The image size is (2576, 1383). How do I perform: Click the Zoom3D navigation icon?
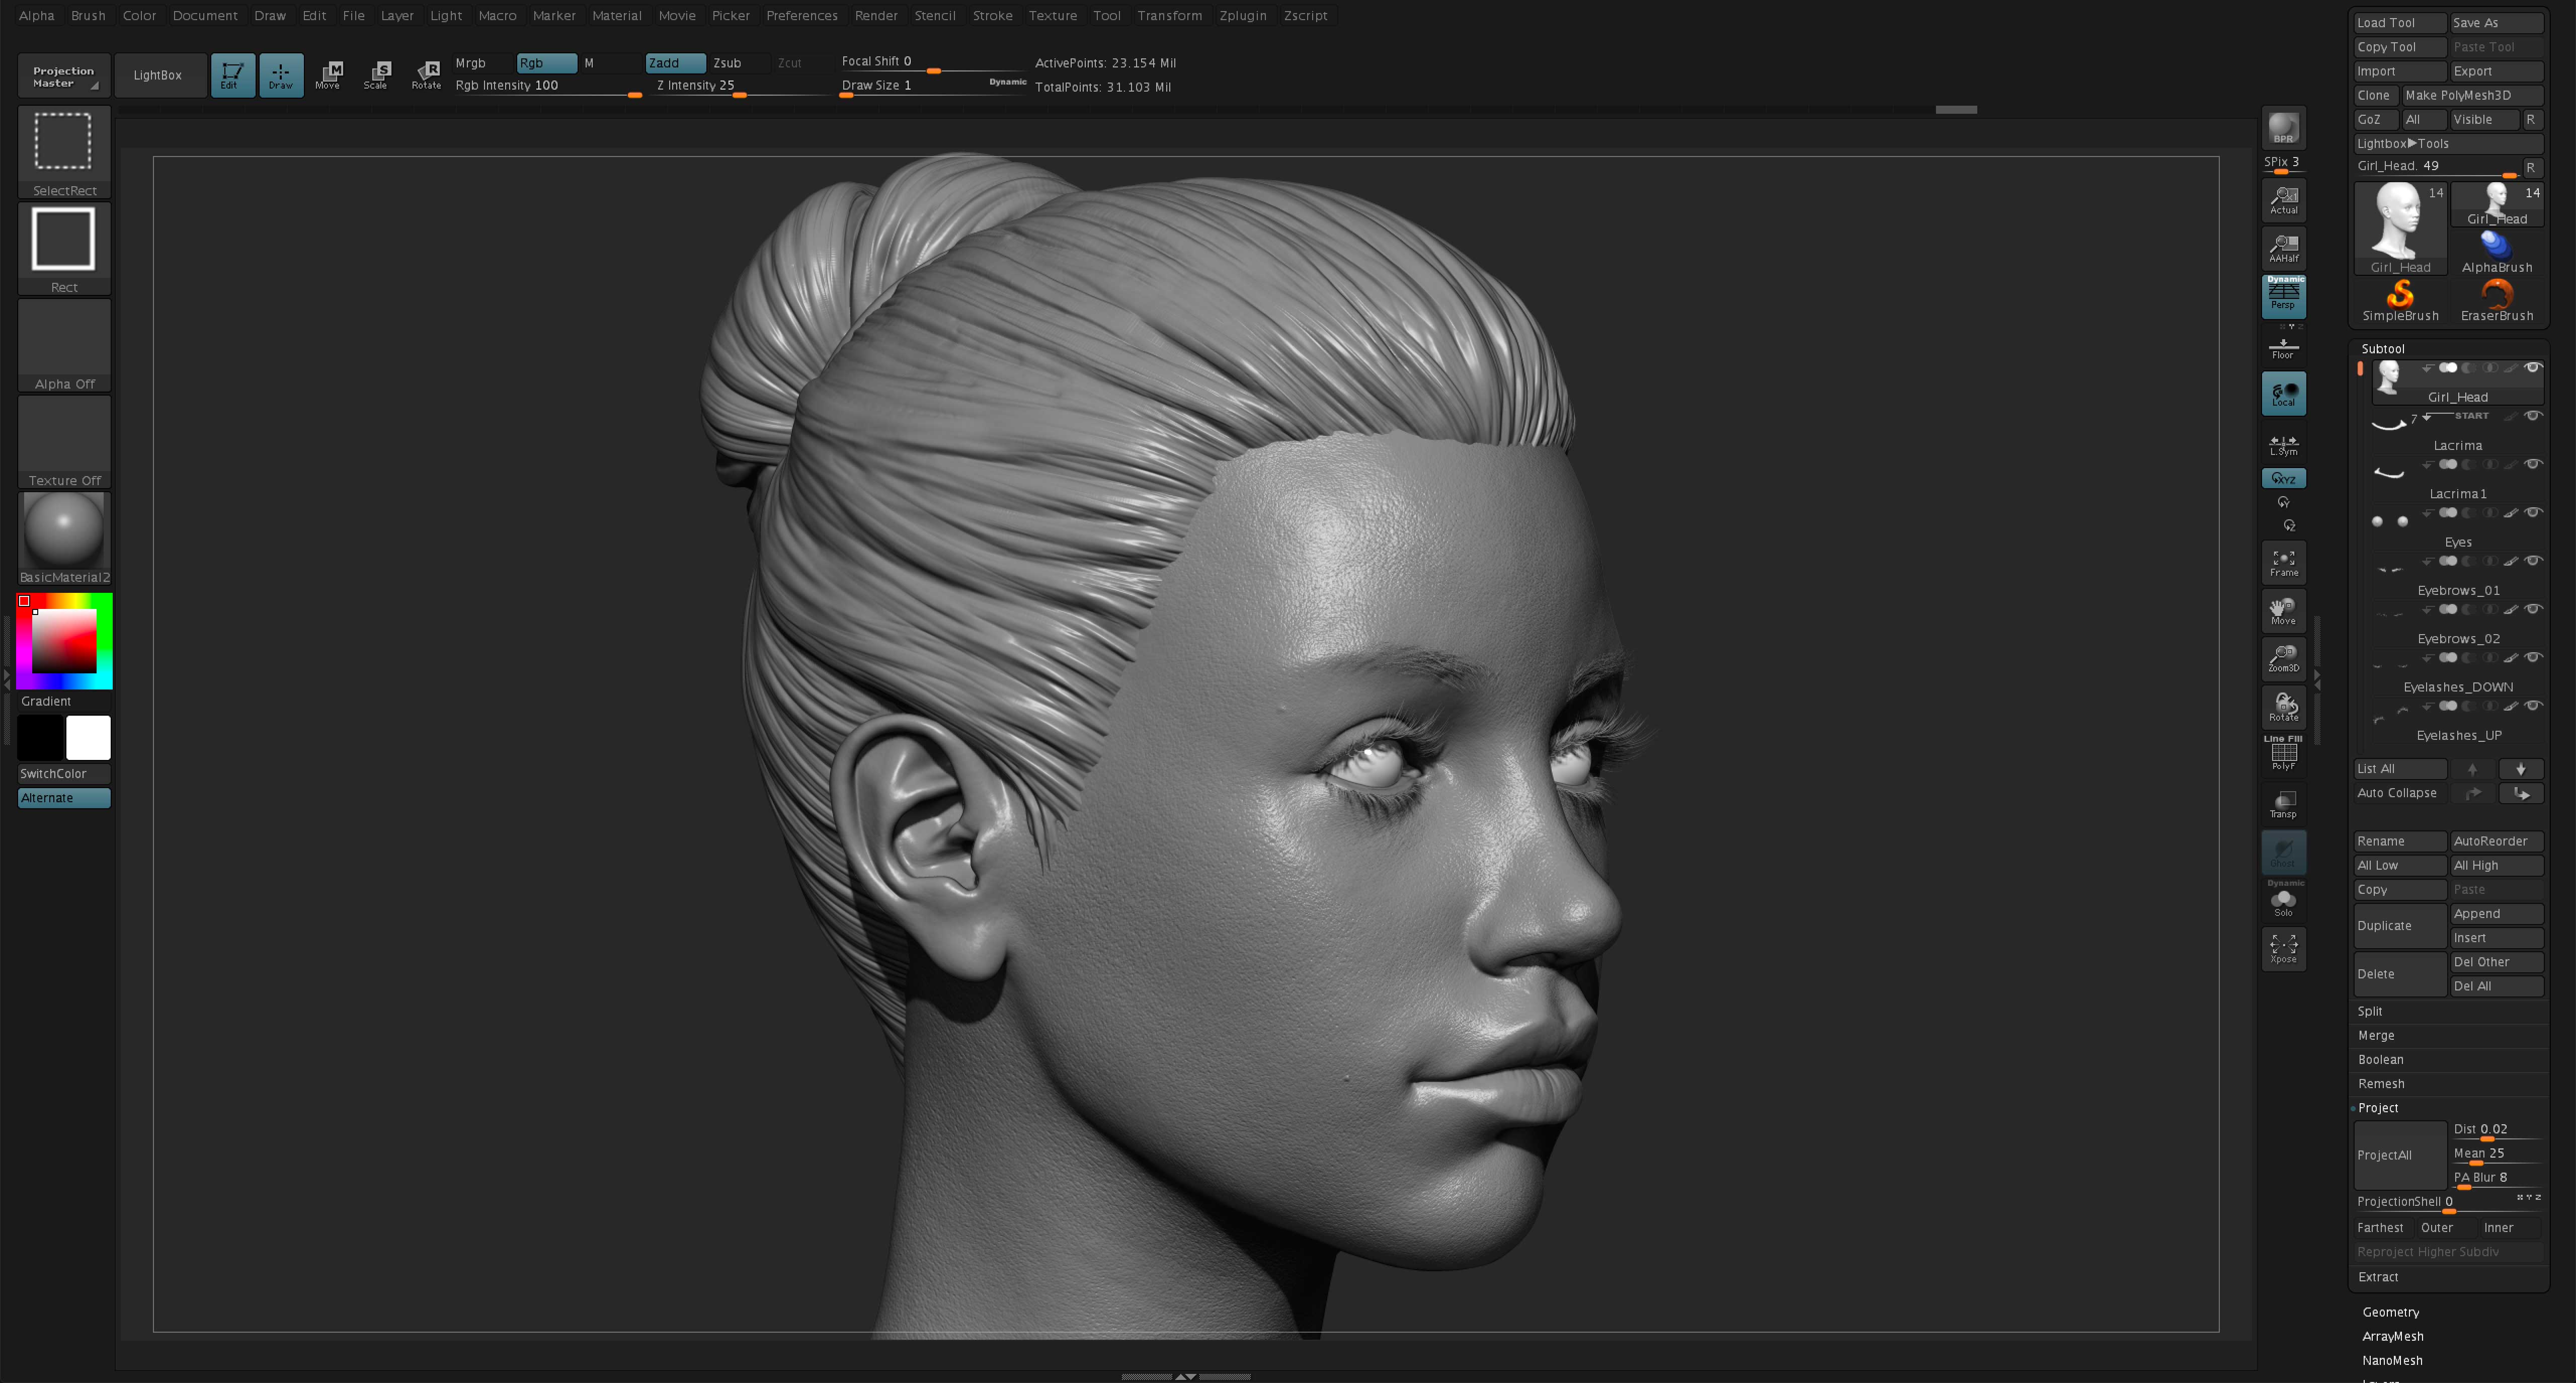2283,659
